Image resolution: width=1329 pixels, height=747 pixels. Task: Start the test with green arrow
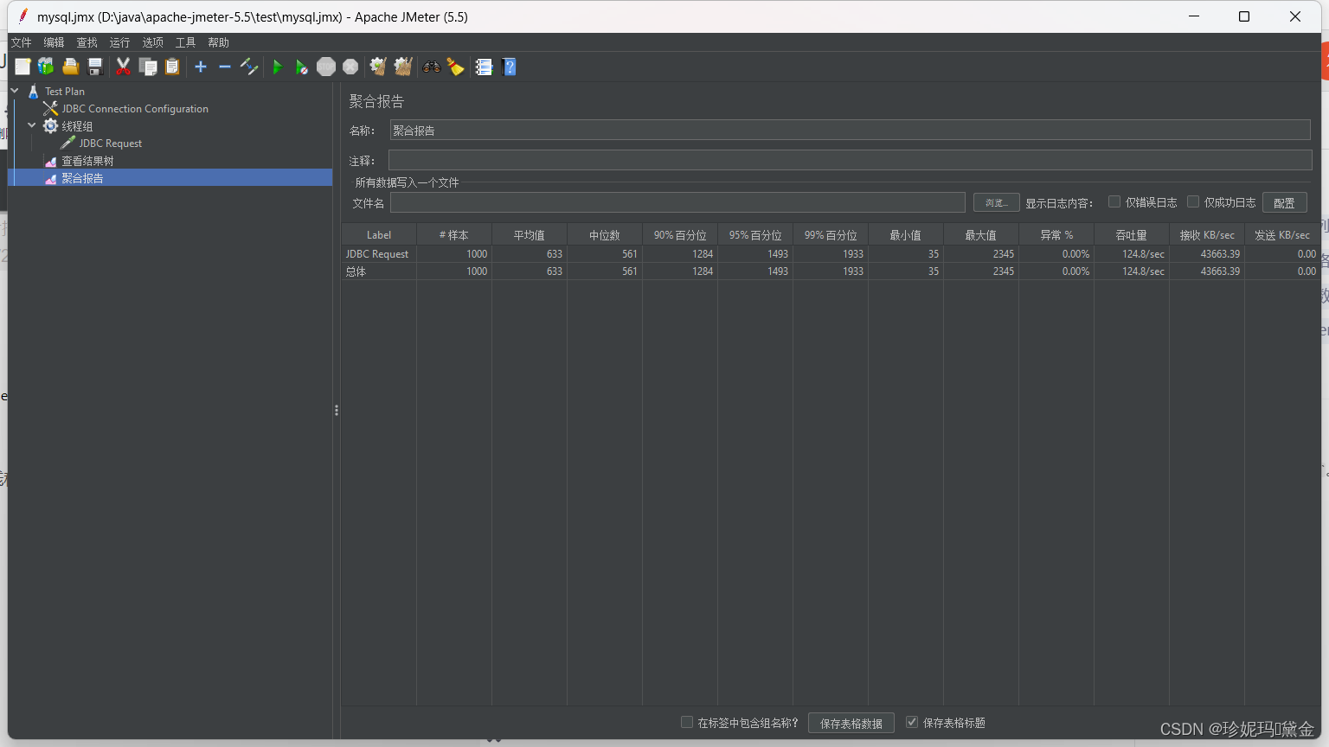pyautogui.click(x=278, y=67)
